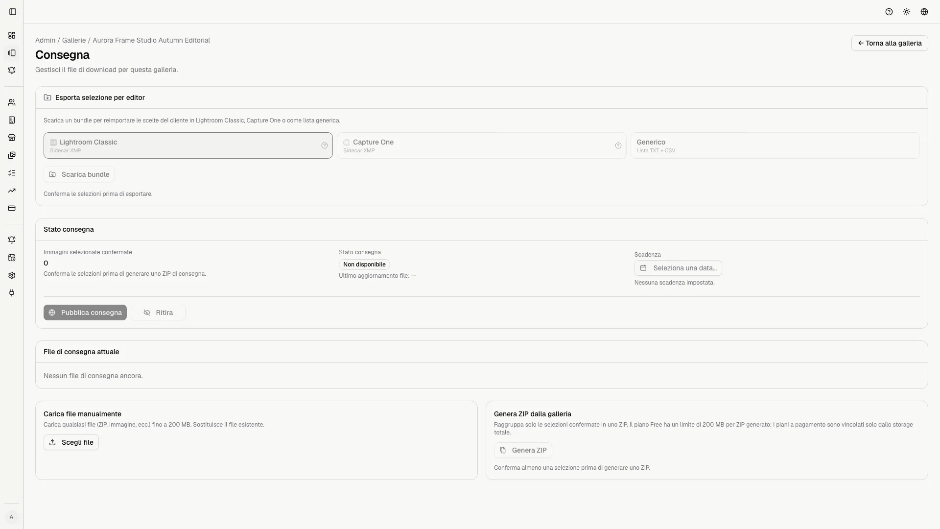Toggle the sidebar panel icon
The height and width of the screenshot is (529, 940).
pos(13,12)
